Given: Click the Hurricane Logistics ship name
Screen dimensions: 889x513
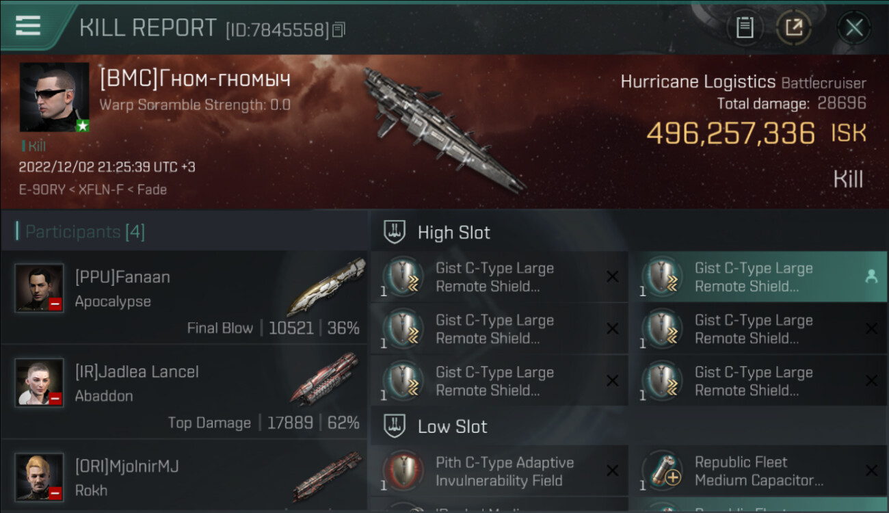Looking at the screenshot, I should pos(698,82).
